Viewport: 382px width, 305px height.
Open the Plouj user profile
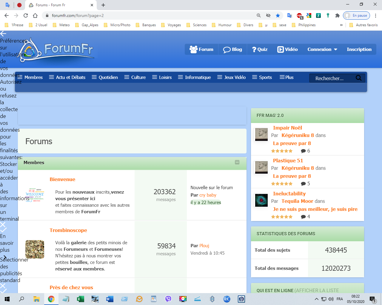click(204, 246)
